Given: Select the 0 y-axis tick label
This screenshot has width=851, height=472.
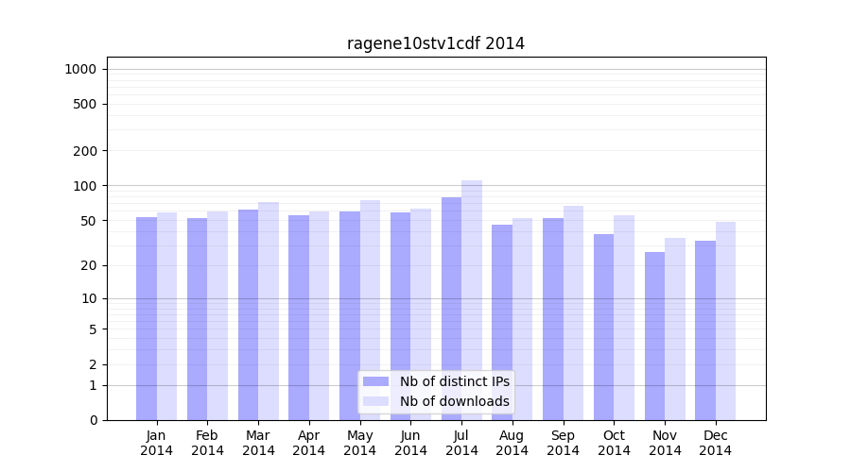Looking at the screenshot, I should tap(93, 420).
